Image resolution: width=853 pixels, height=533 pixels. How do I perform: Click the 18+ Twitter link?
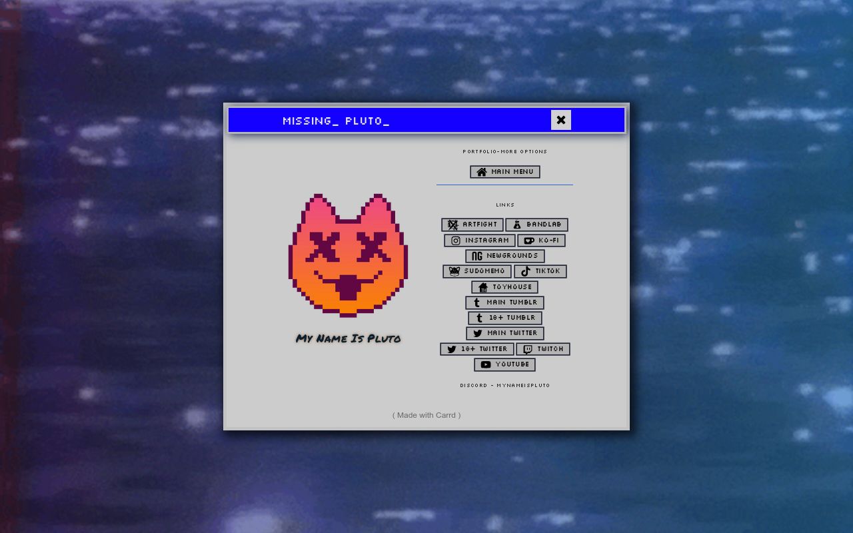click(476, 348)
